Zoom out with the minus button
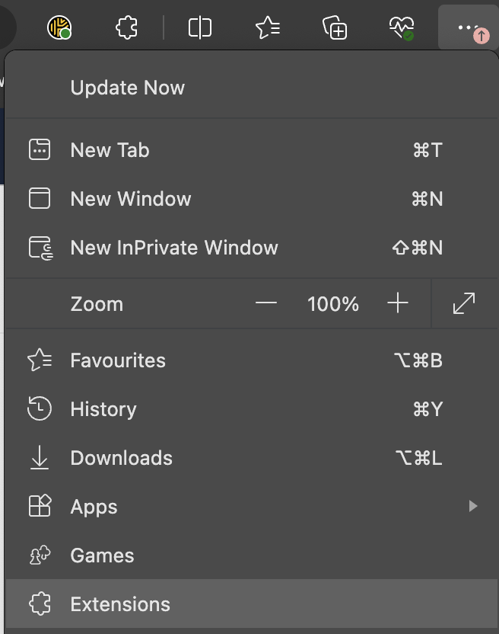 click(x=266, y=303)
